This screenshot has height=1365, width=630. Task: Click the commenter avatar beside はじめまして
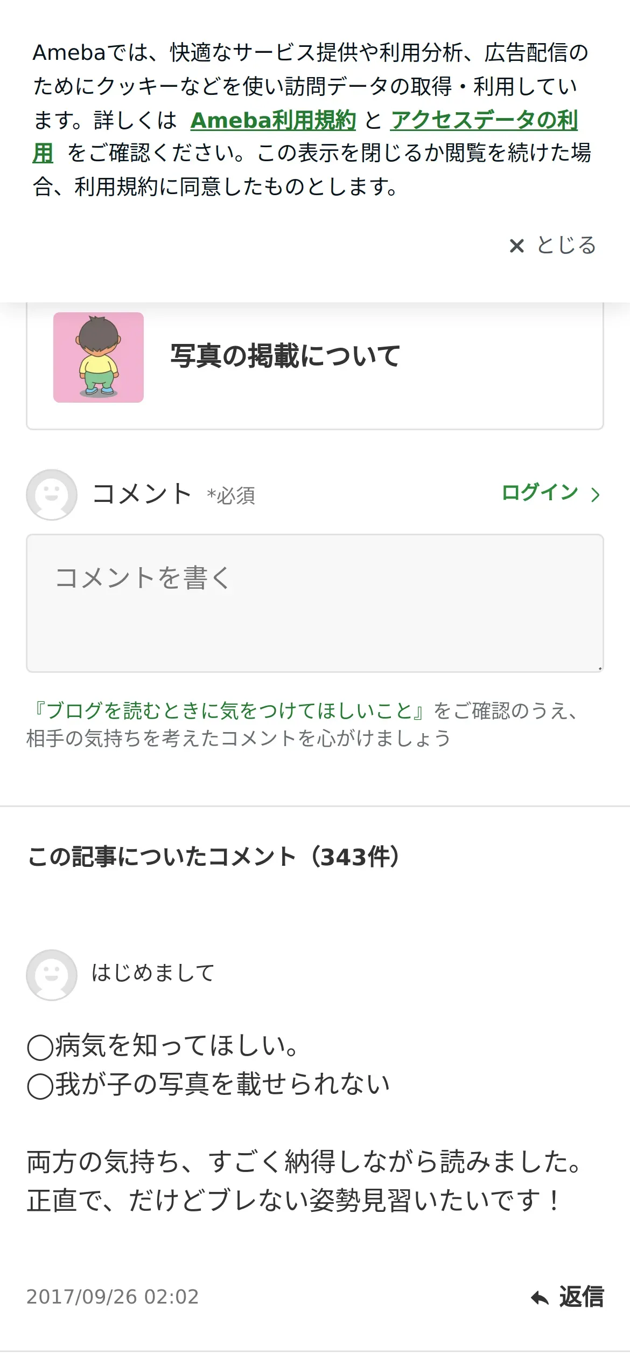(52, 975)
